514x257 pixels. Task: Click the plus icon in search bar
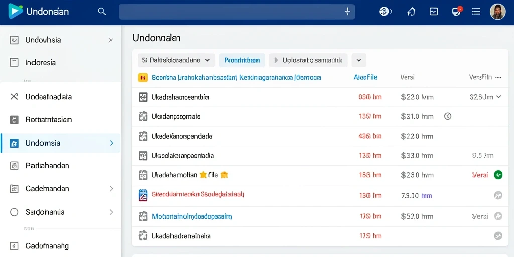point(348,12)
